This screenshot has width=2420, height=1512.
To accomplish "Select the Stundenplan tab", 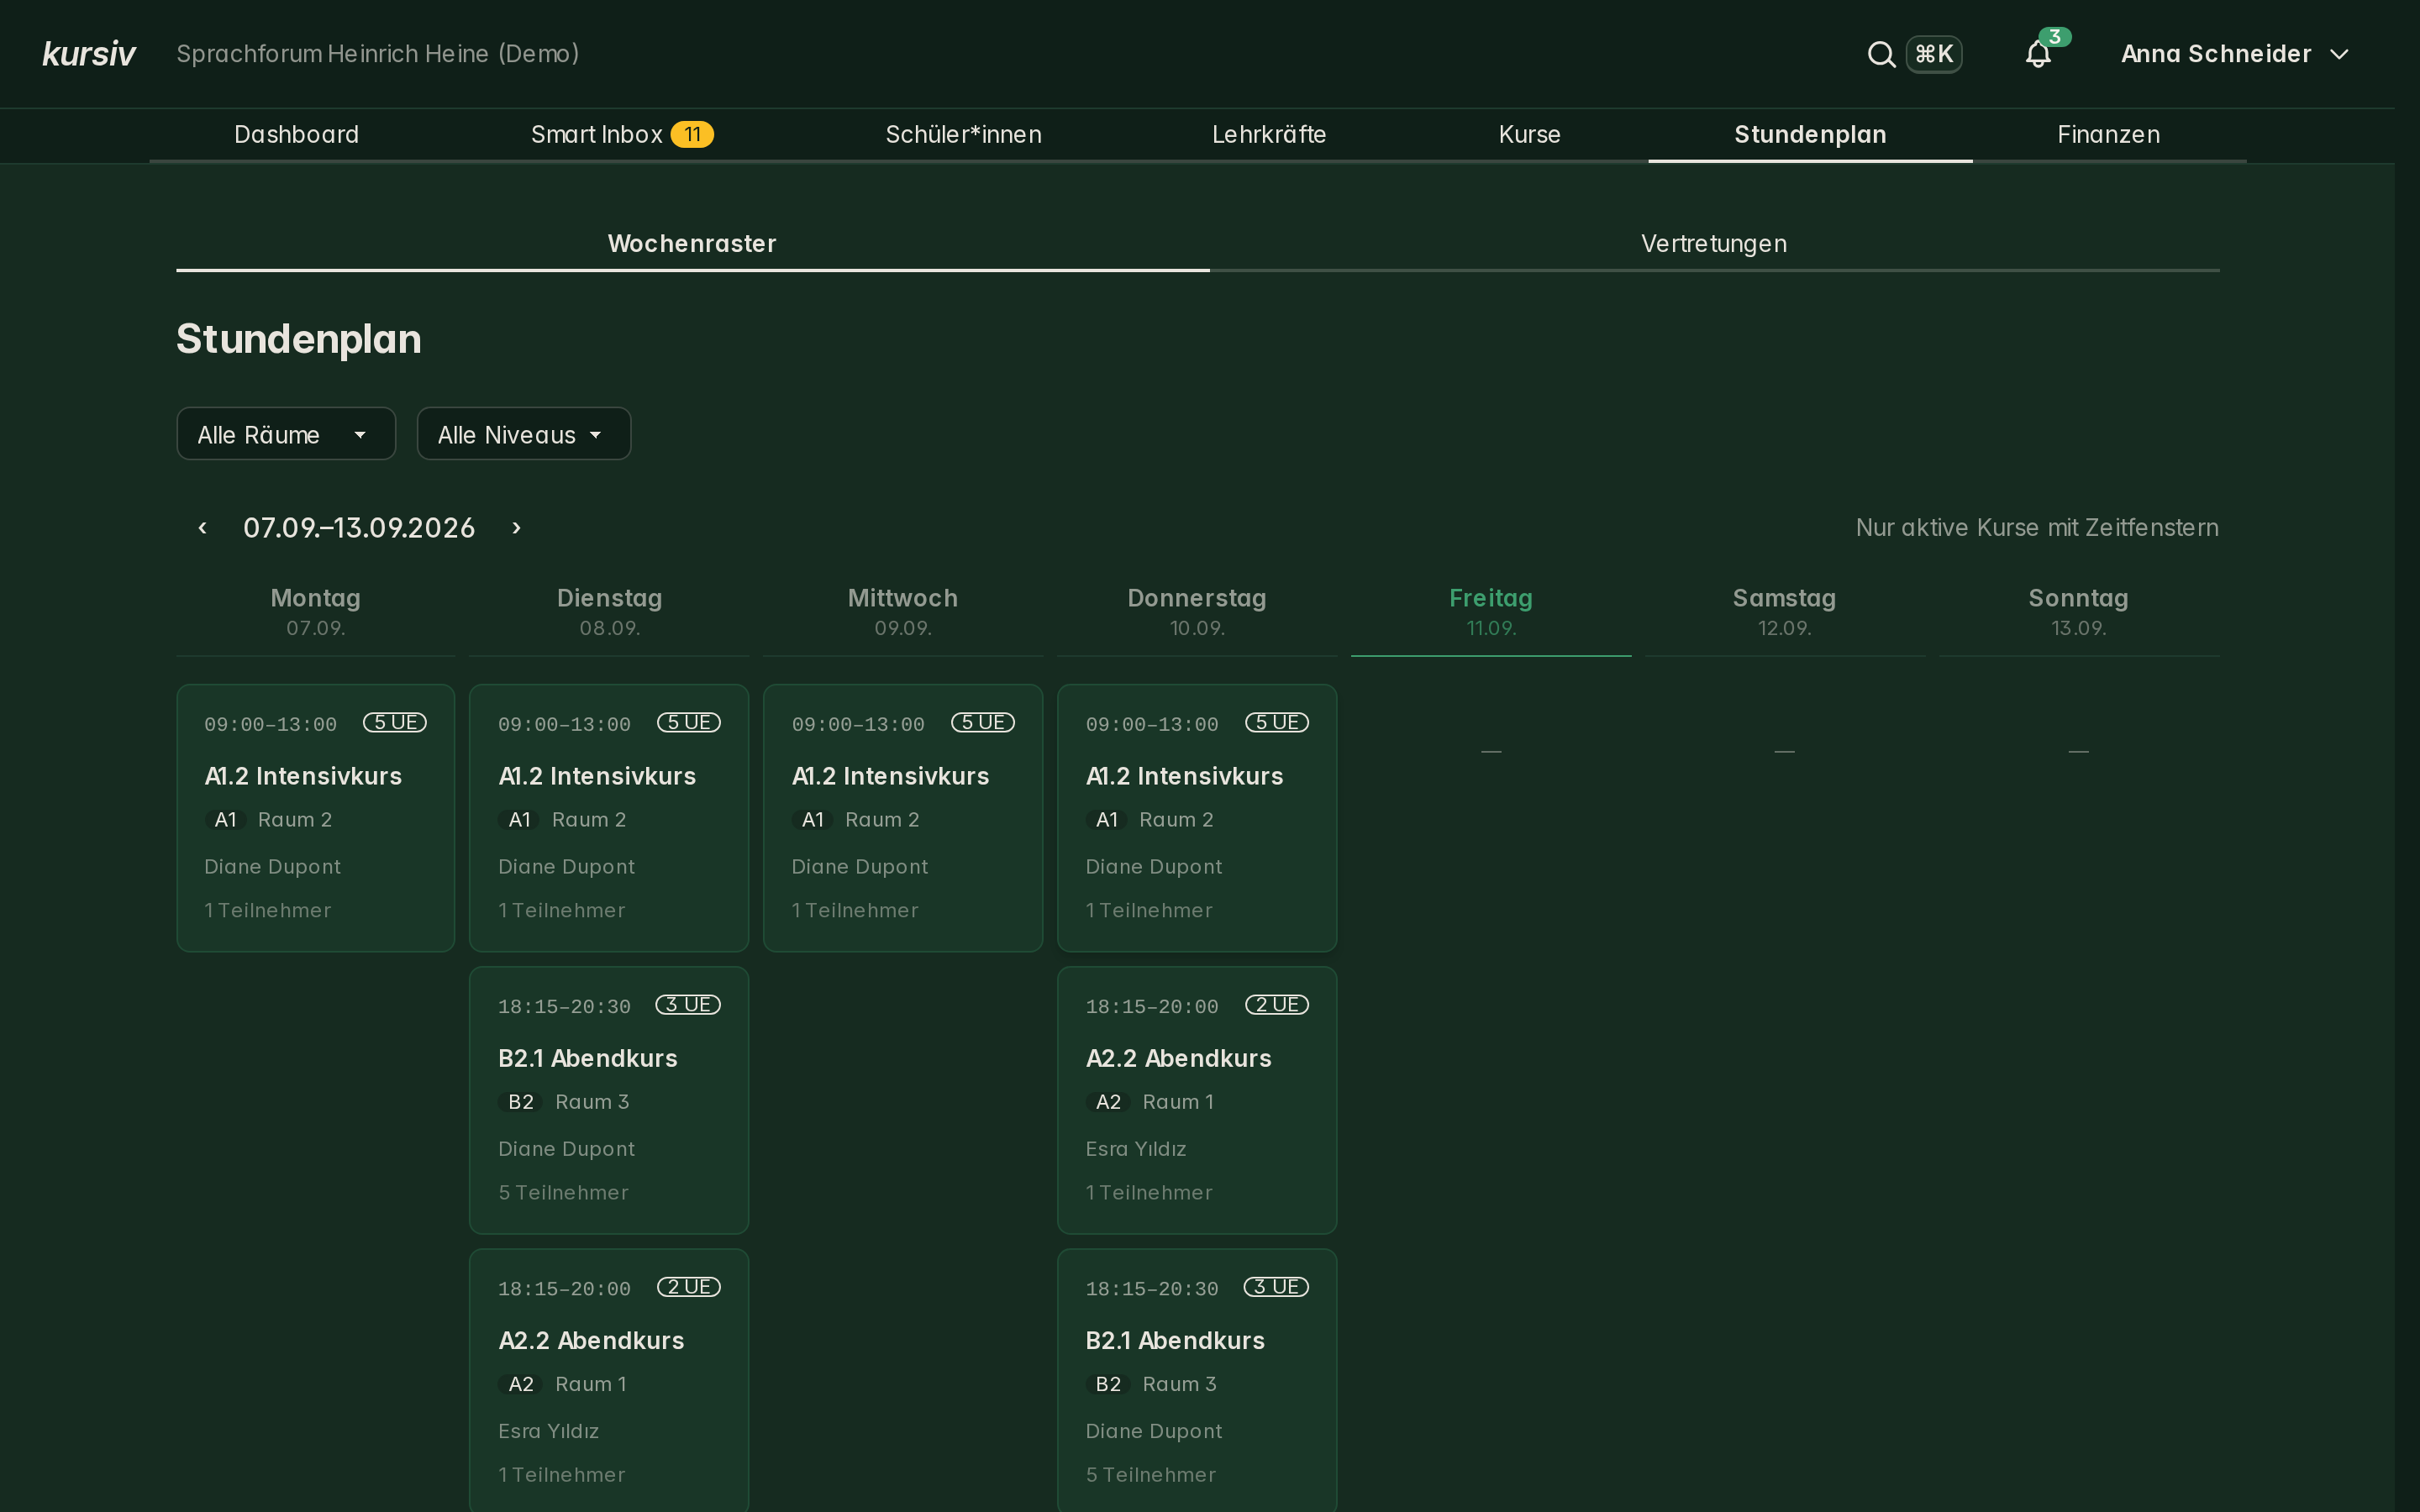I will (x=1810, y=135).
